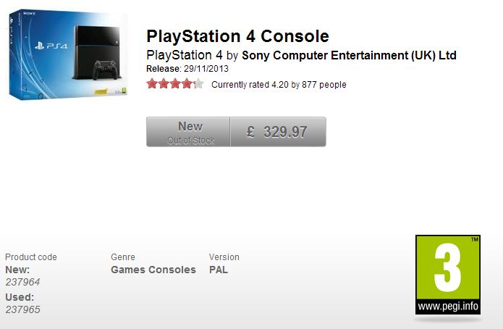
Task: Click the first red rating star
Action: (152, 84)
